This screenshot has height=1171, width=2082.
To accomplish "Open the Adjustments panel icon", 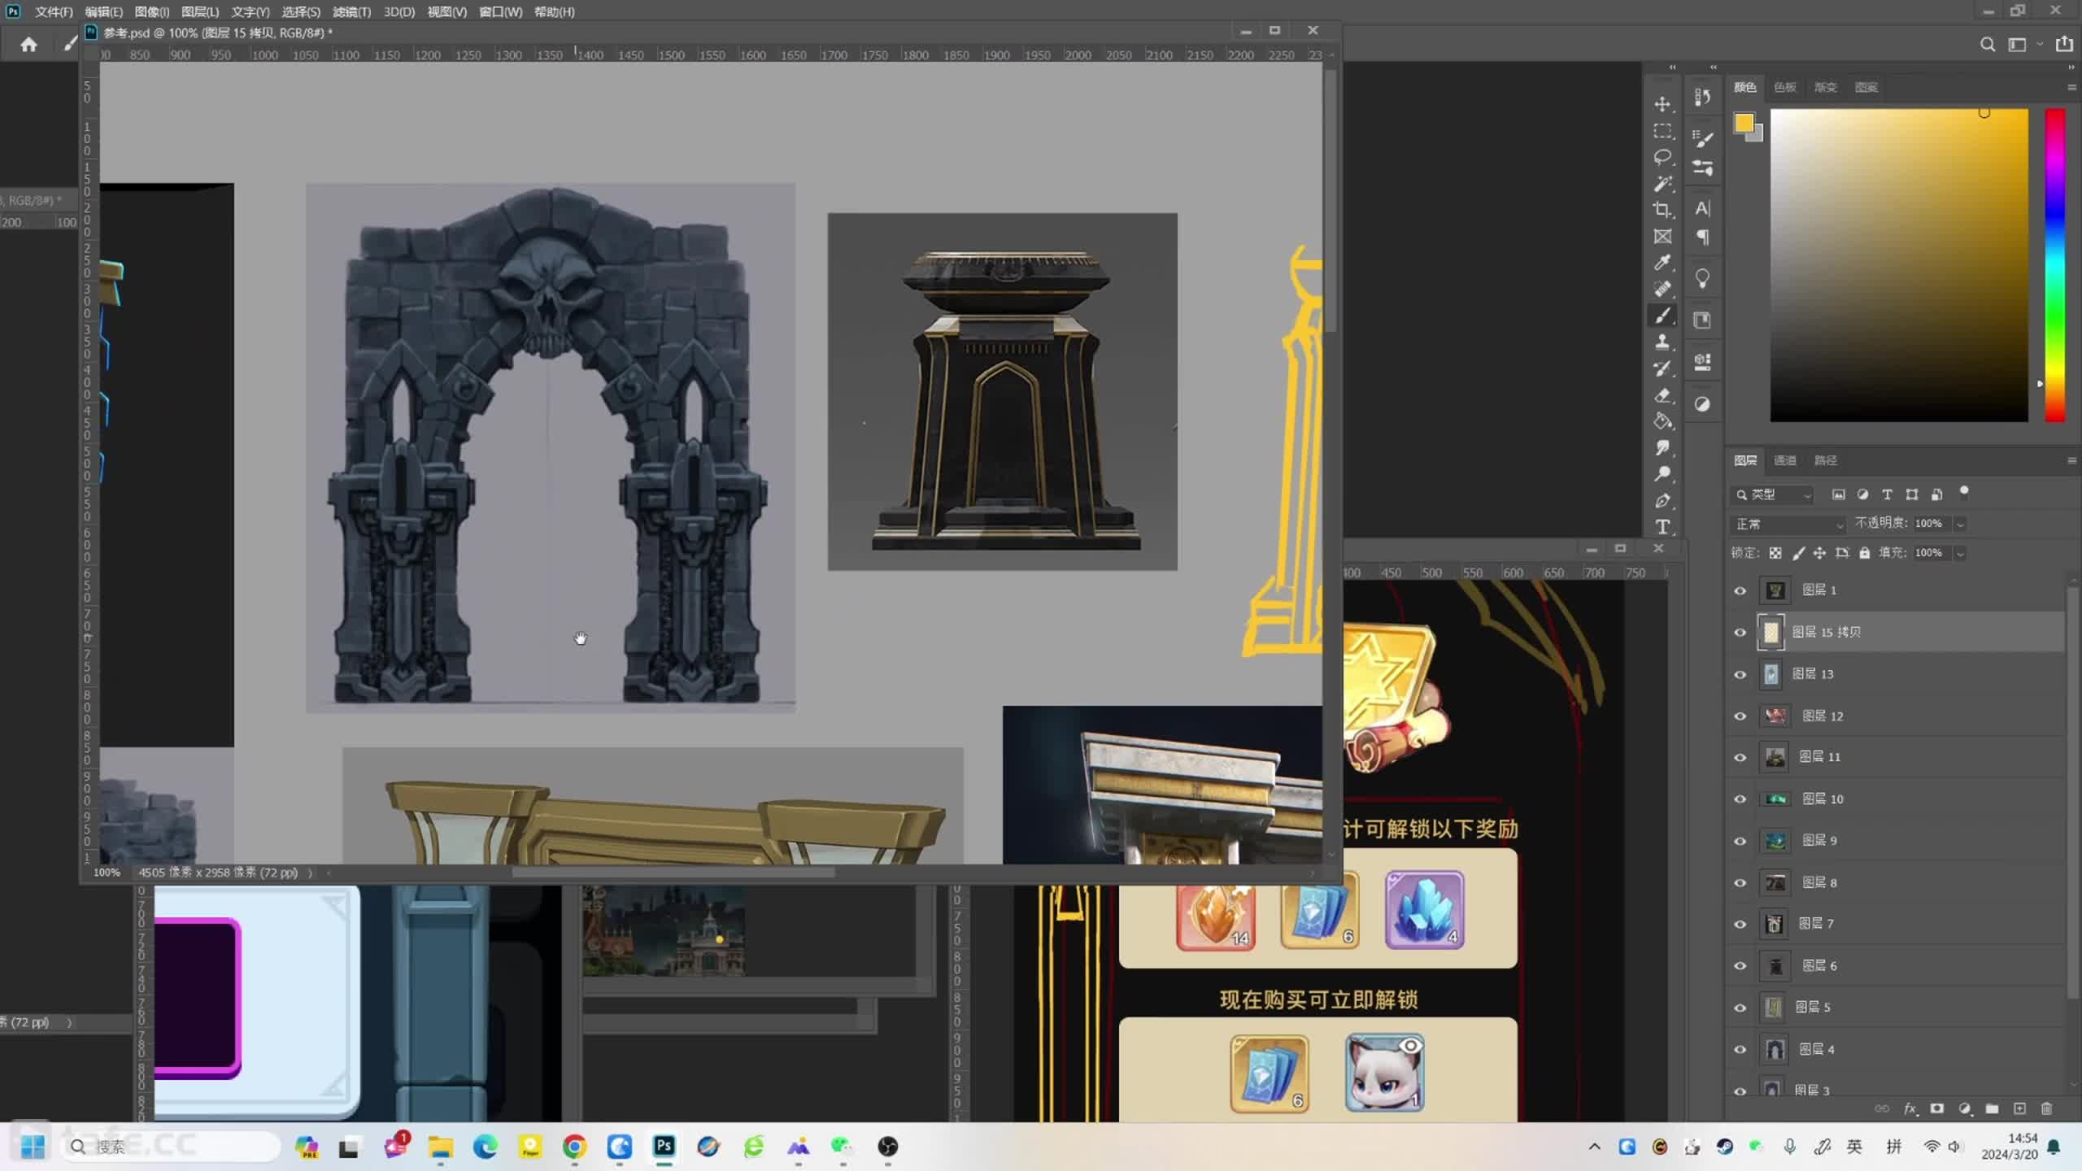I will [1702, 404].
